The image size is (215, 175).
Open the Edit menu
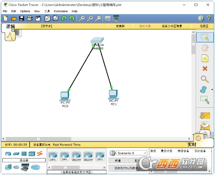tap(14, 11)
